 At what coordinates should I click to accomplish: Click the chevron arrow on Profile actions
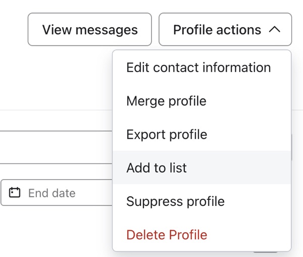[x=275, y=30]
